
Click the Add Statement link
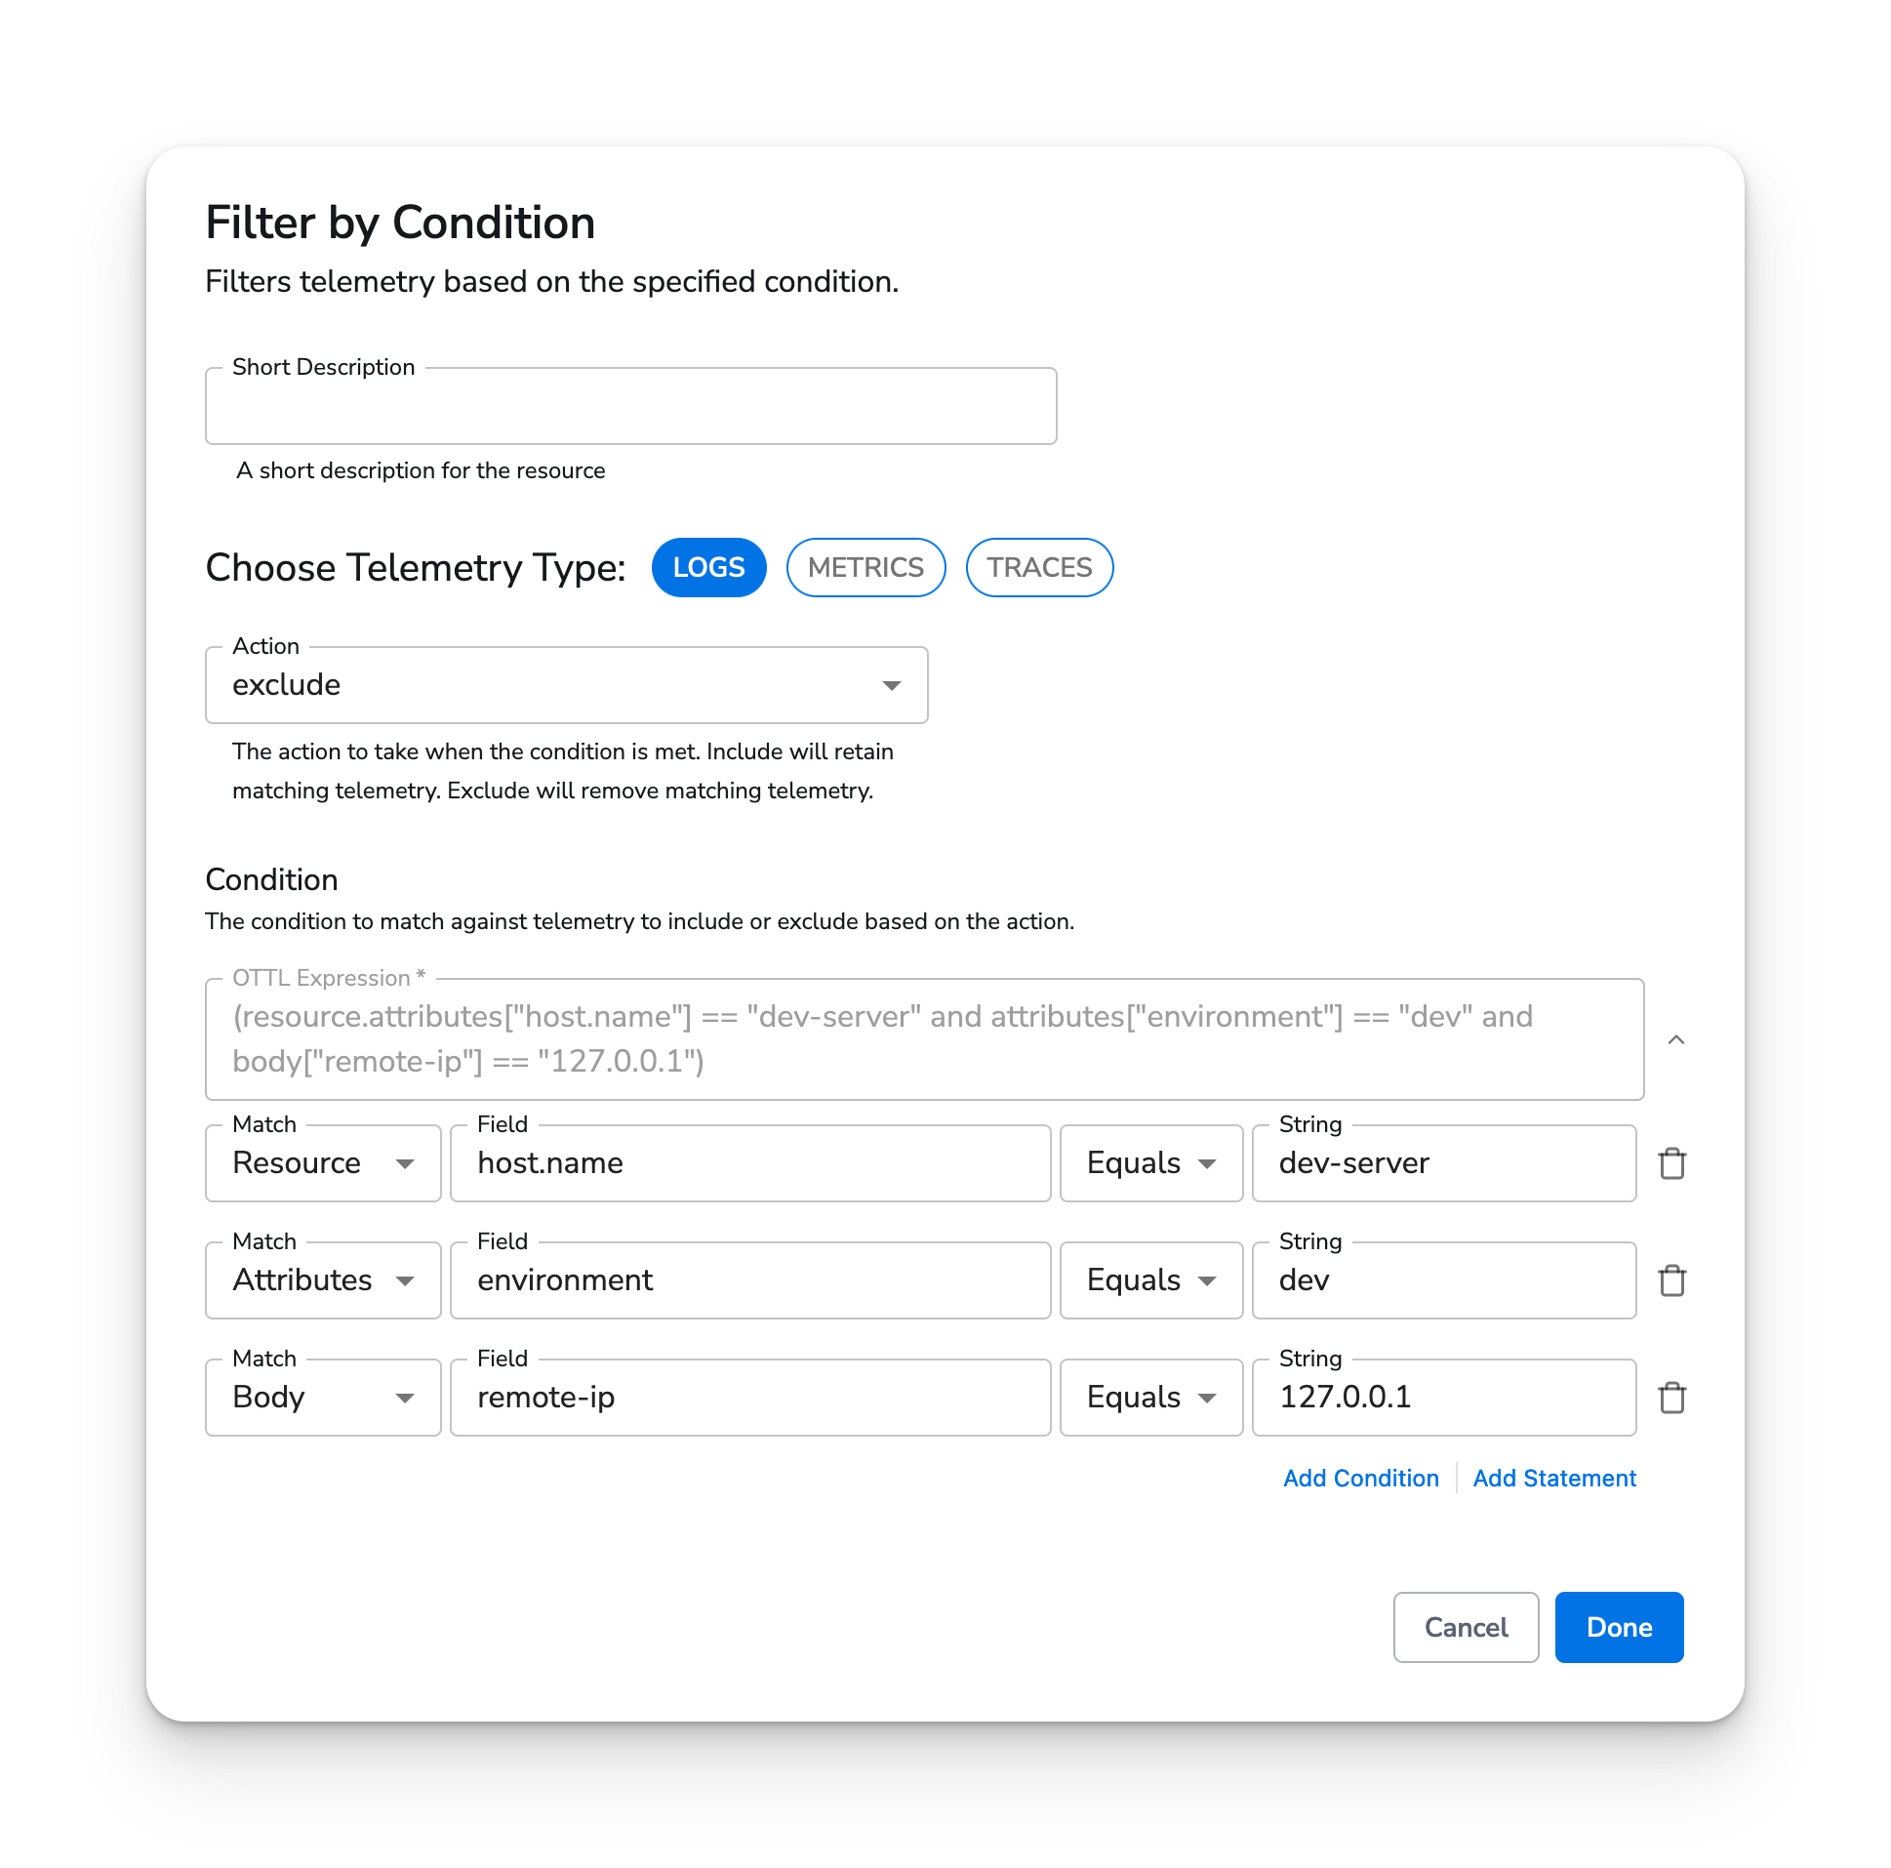click(1554, 1479)
